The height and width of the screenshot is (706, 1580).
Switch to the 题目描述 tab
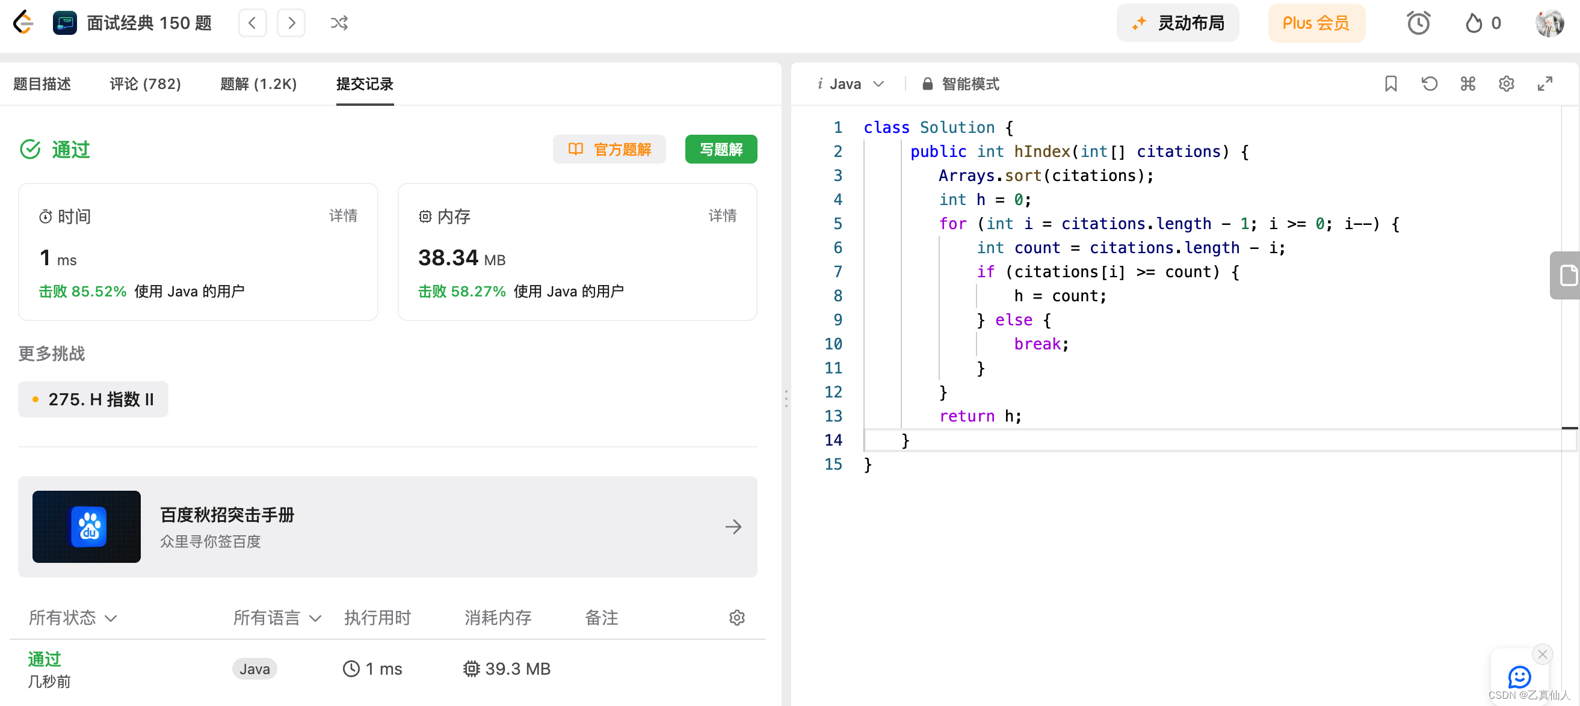[42, 84]
